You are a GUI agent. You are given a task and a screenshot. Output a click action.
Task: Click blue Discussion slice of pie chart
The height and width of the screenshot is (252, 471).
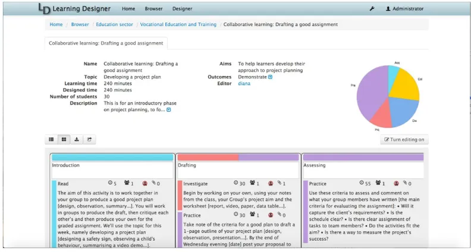tap(404, 111)
